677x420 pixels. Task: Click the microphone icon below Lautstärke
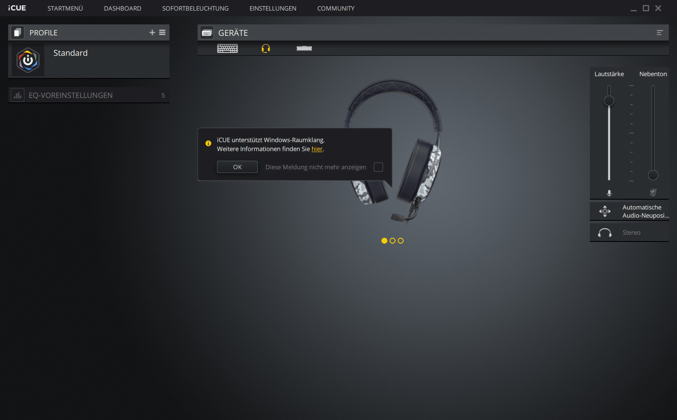(x=609, y=193)
